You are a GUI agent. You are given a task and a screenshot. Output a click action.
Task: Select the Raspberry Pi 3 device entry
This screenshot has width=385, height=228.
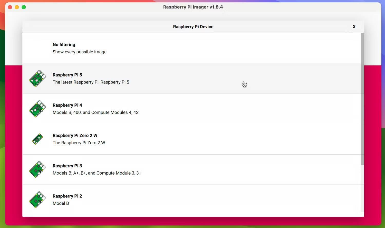tap(180, 169)
